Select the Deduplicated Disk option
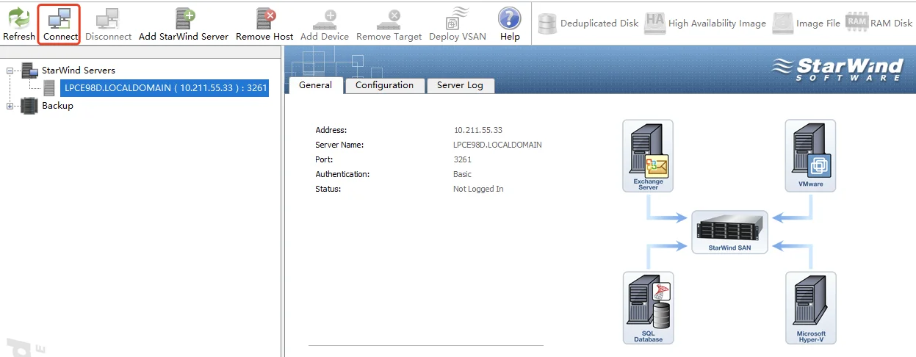 click(588, 24)
